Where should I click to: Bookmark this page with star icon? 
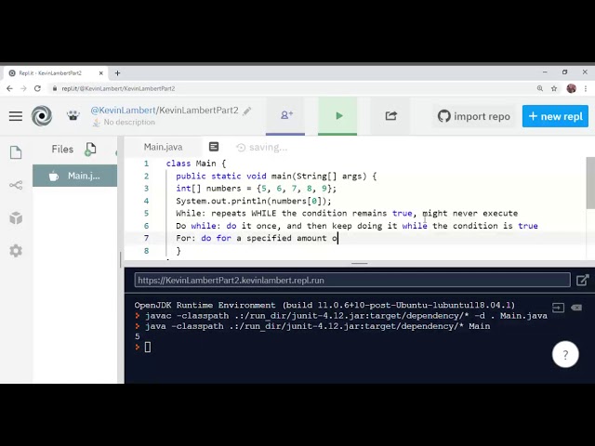click(x=554, y=88)
